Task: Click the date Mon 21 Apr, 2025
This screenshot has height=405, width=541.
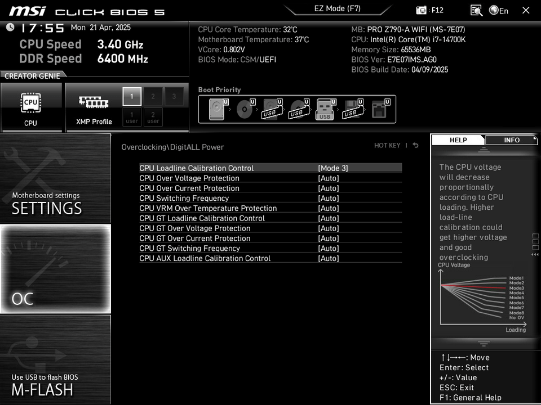Action: 101,28
